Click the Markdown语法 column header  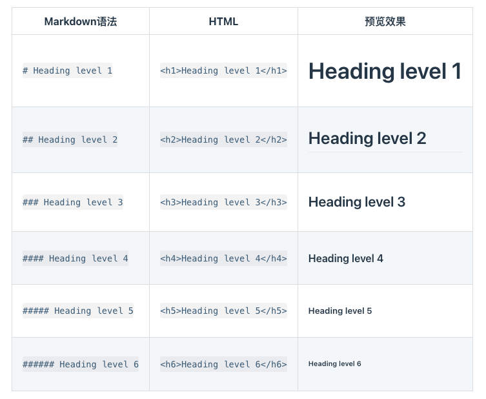pyautogui.click(x=81, y=21)
